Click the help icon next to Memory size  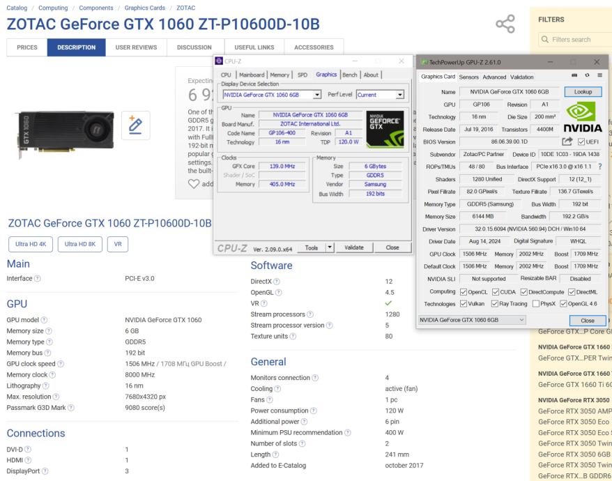(x=48, y=330)
